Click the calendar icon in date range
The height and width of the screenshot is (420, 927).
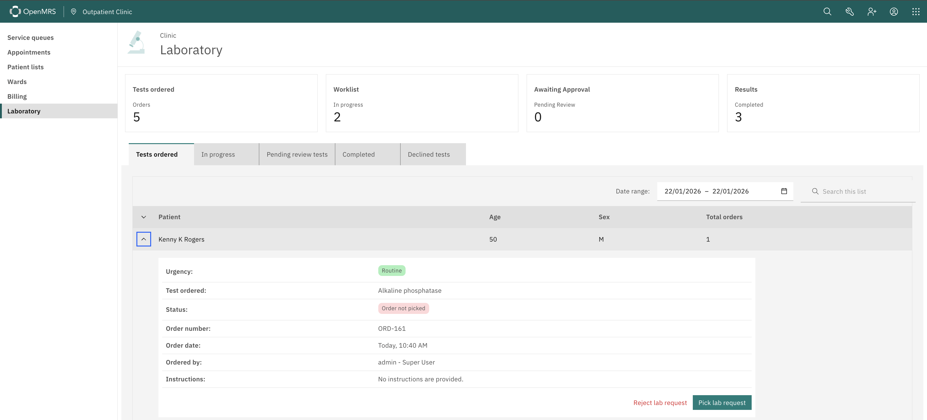[784, 191]
